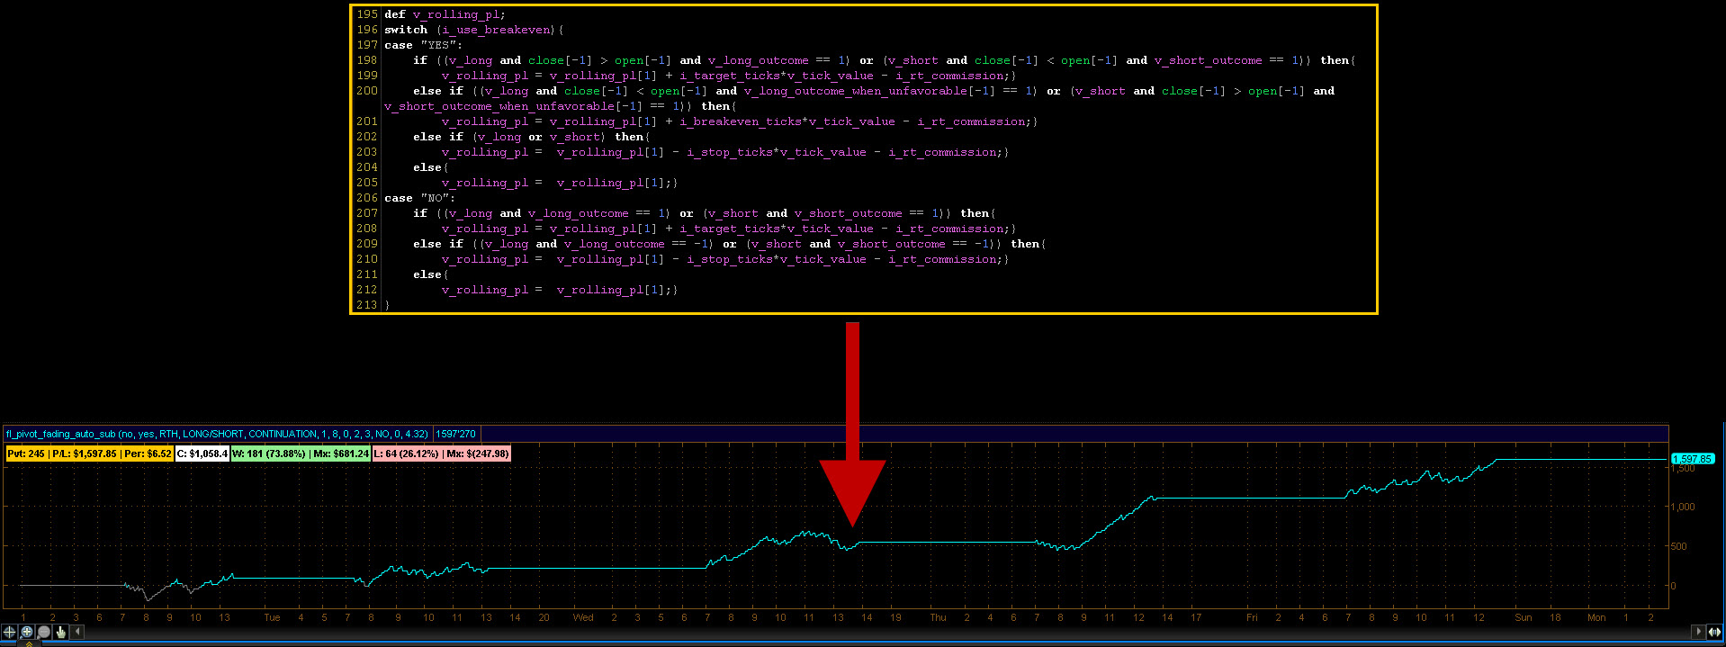
Task: Click the zoom in magnifier icon
Action: 26,632
